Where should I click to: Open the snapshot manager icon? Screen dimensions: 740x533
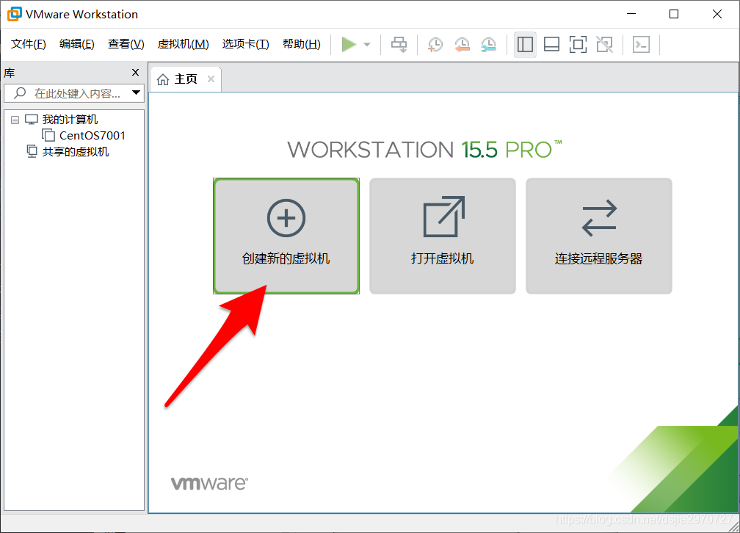click(489, 45)
